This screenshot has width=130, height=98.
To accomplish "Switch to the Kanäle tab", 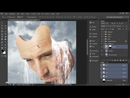I will [102, 62].
